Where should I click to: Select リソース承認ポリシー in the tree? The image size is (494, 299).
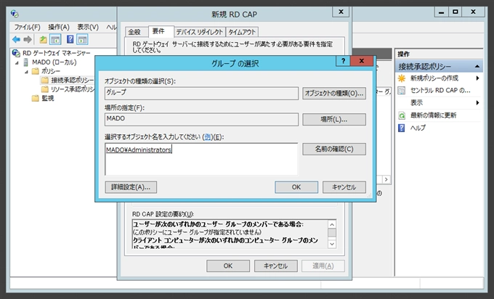coord(73,89)
